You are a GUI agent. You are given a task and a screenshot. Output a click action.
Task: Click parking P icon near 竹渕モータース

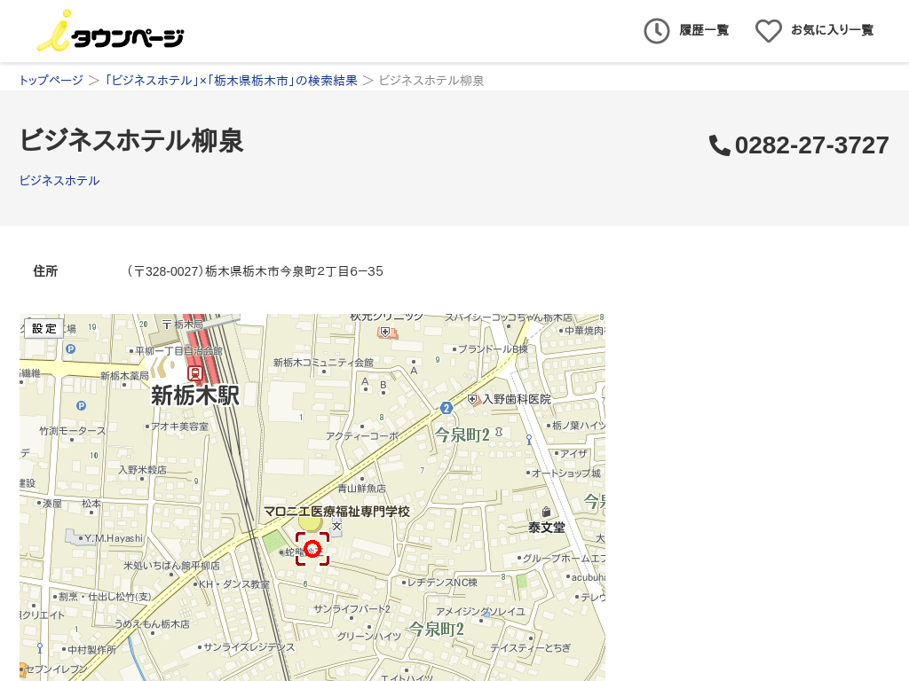[x=81, y=406]
